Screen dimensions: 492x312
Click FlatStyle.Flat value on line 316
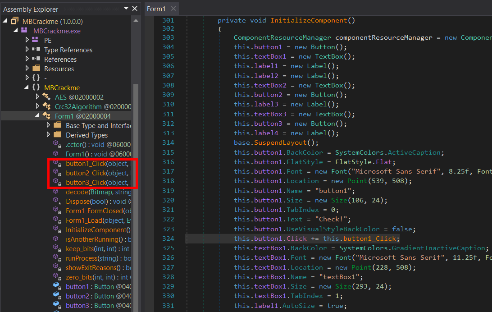tap(364, 162)
